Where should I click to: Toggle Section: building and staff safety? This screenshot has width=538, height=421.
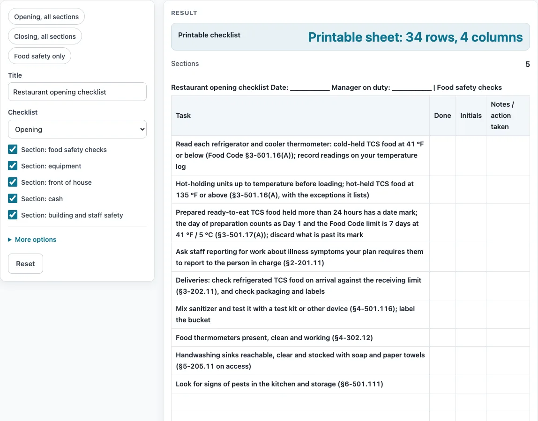(x=13, y=215)
